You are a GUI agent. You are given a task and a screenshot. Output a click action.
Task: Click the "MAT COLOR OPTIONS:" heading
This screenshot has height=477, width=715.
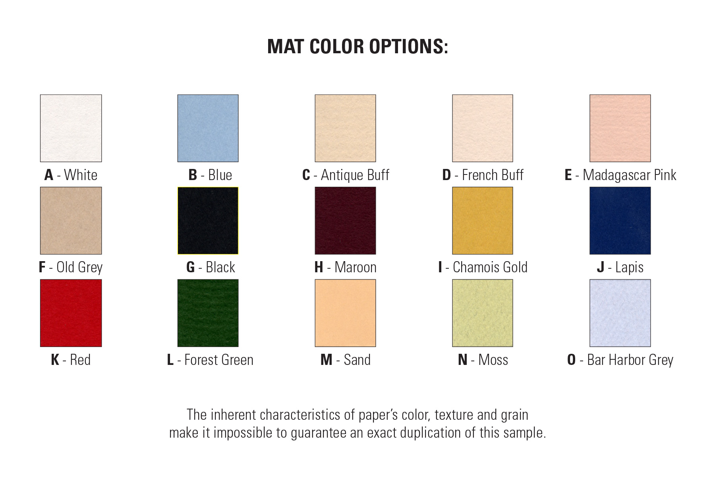(357, 47)
